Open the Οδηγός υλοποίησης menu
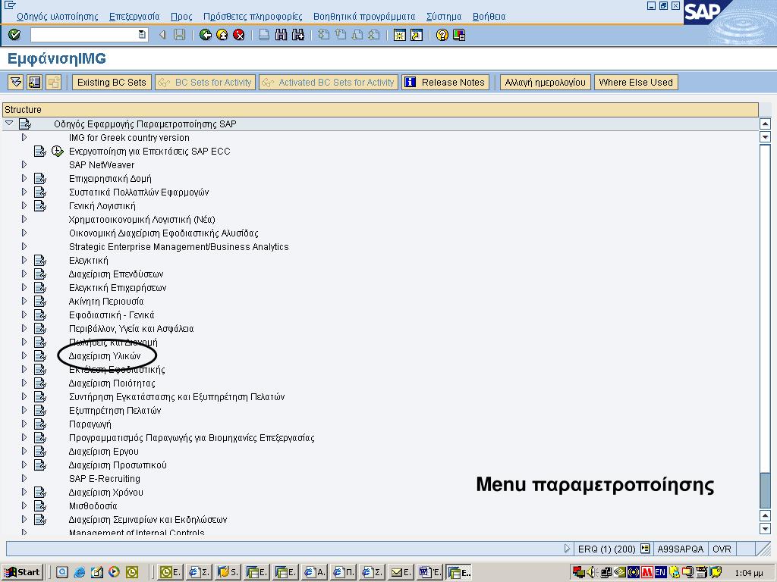The width and height of the screenshot is (777, 582). 58,17
